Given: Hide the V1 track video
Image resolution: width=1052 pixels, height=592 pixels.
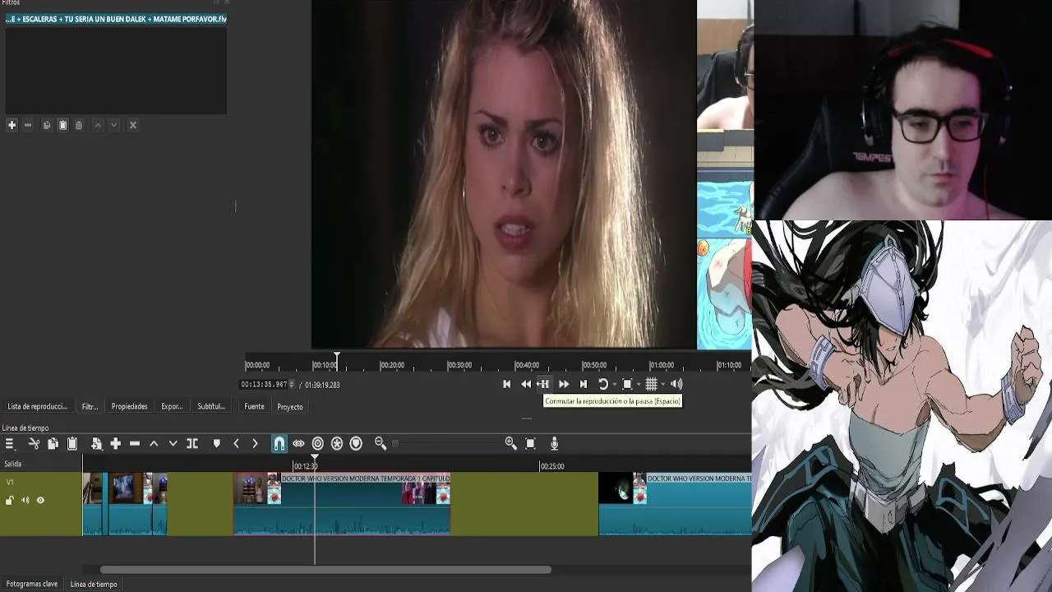Looking at the screenshot, I should 40,501.
